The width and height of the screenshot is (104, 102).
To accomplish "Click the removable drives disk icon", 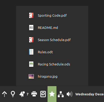I will point(43,94).
